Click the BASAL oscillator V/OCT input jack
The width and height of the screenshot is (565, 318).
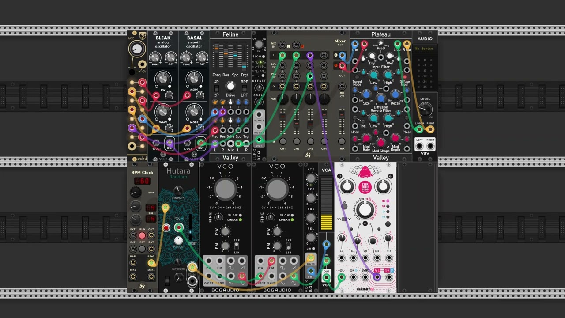pos(188,143)
